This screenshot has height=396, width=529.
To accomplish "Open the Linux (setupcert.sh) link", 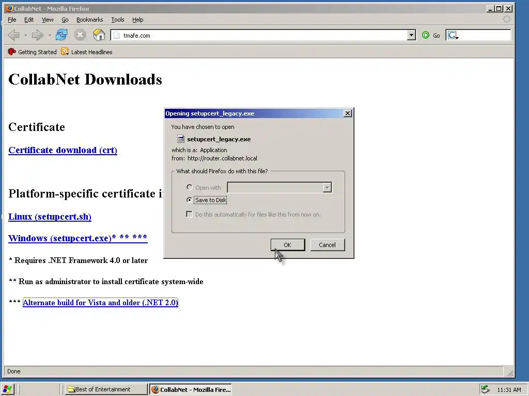I will [x=50, y=217].
